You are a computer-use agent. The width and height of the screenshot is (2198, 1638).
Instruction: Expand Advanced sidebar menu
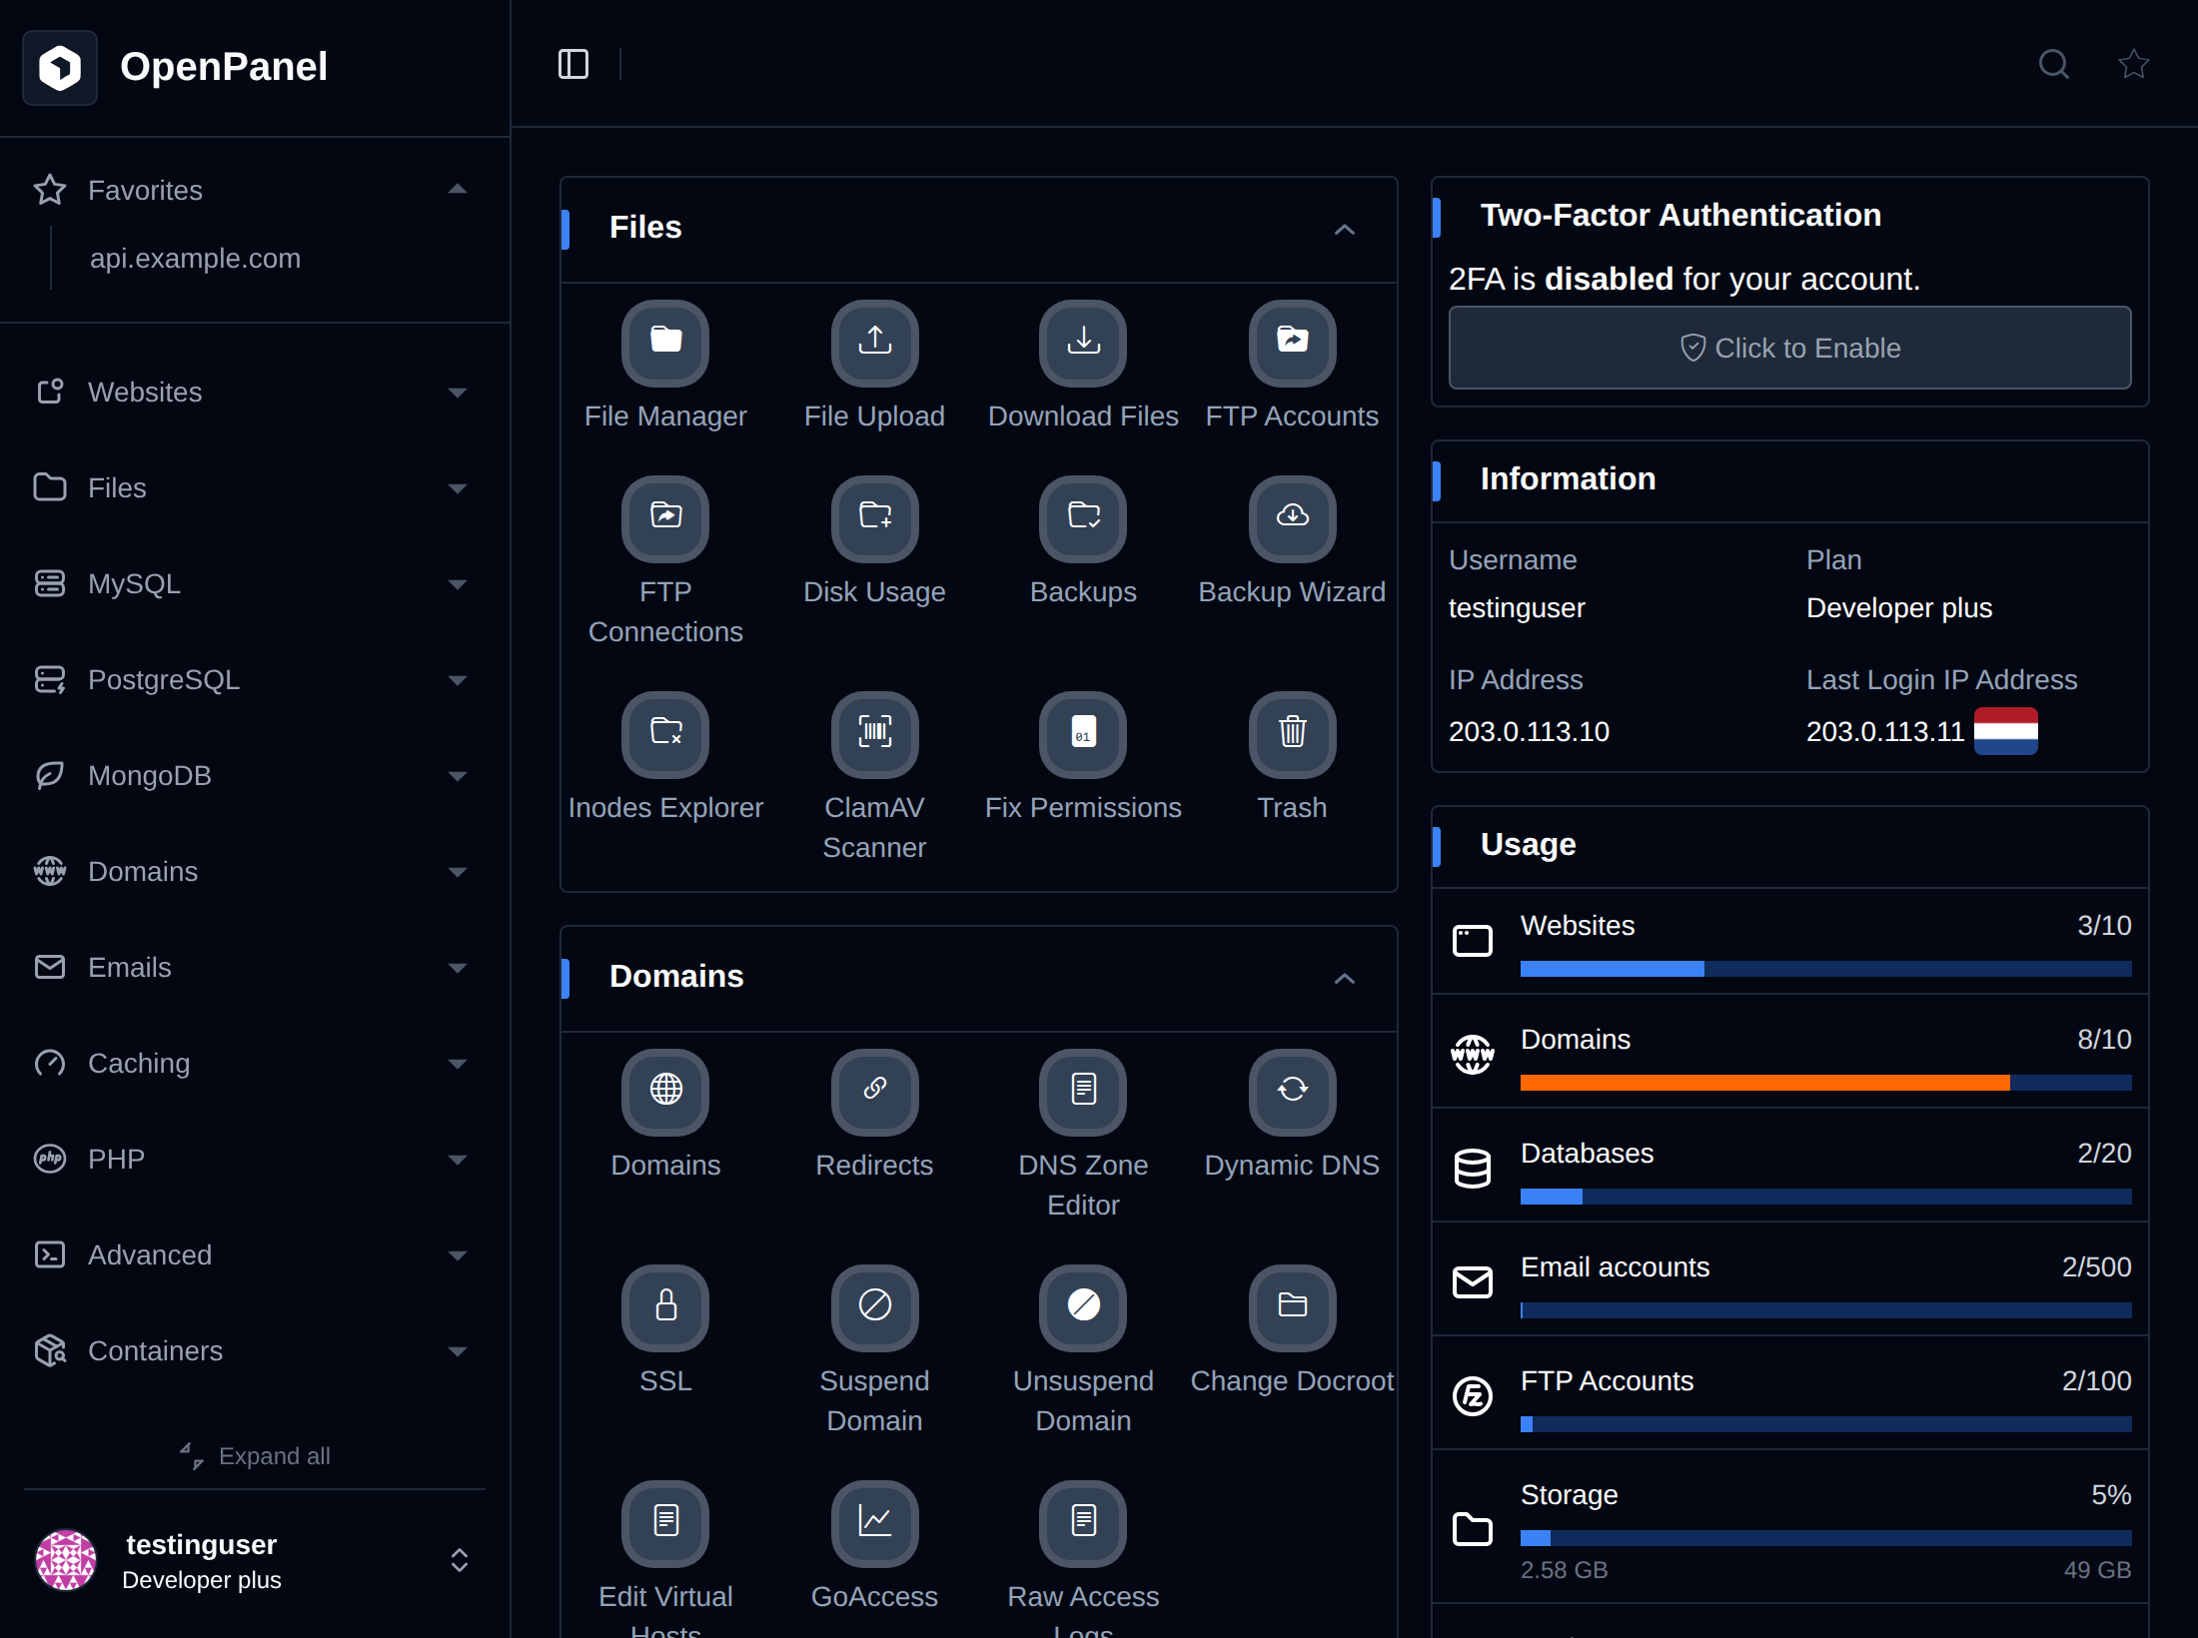coord(250,1254)
